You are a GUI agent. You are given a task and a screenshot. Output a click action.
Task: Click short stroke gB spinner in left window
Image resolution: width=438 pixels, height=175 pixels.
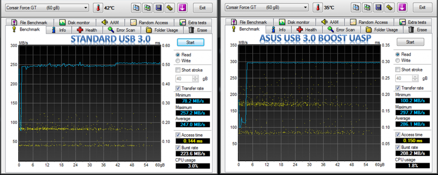pos(195,78)
